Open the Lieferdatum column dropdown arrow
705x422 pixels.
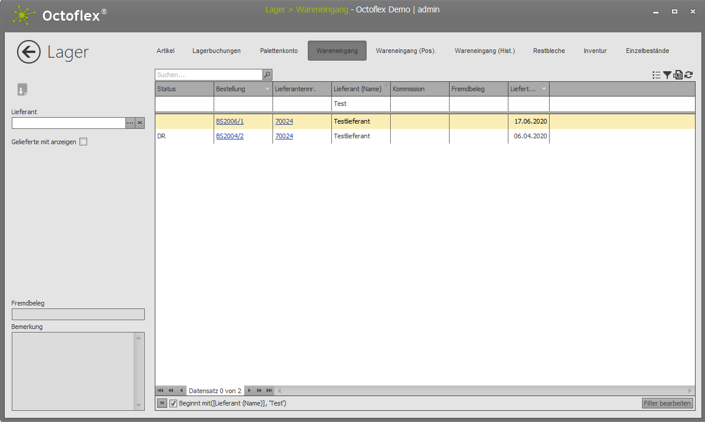pos(544,89)
